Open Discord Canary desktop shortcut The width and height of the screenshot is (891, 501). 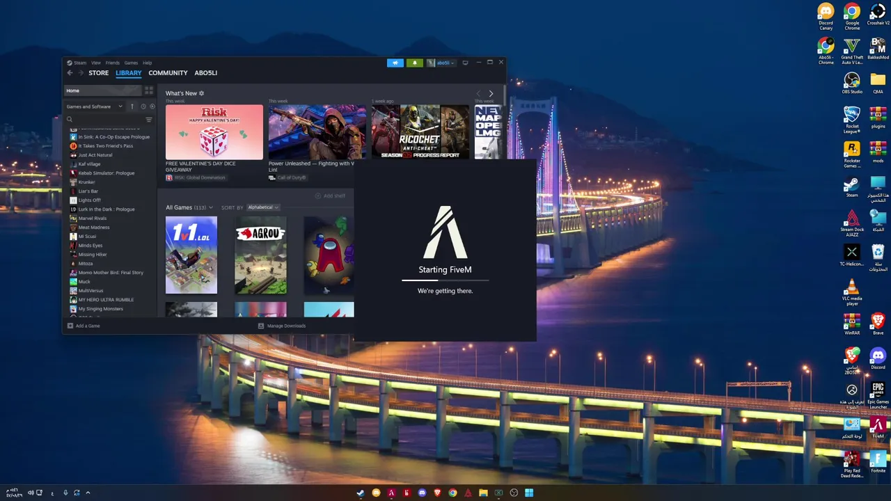coord(826,17)
